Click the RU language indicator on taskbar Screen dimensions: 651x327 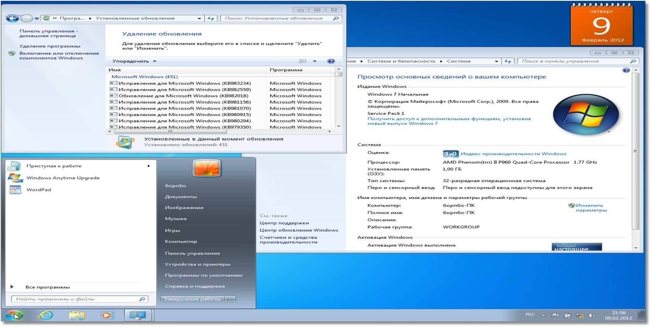coord(529,315)
